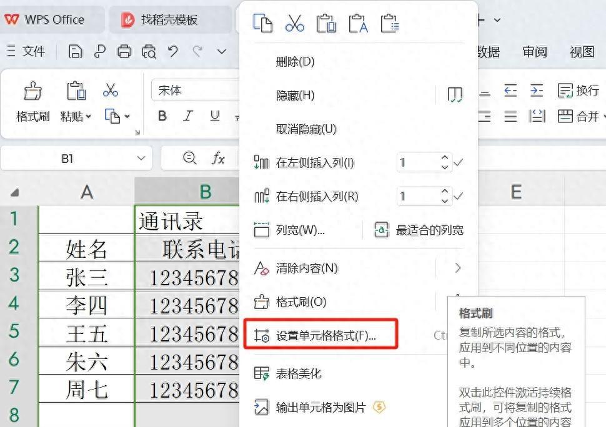Click the hide toggle icon beside 隐藏(H)

click(x=455, y=95)
